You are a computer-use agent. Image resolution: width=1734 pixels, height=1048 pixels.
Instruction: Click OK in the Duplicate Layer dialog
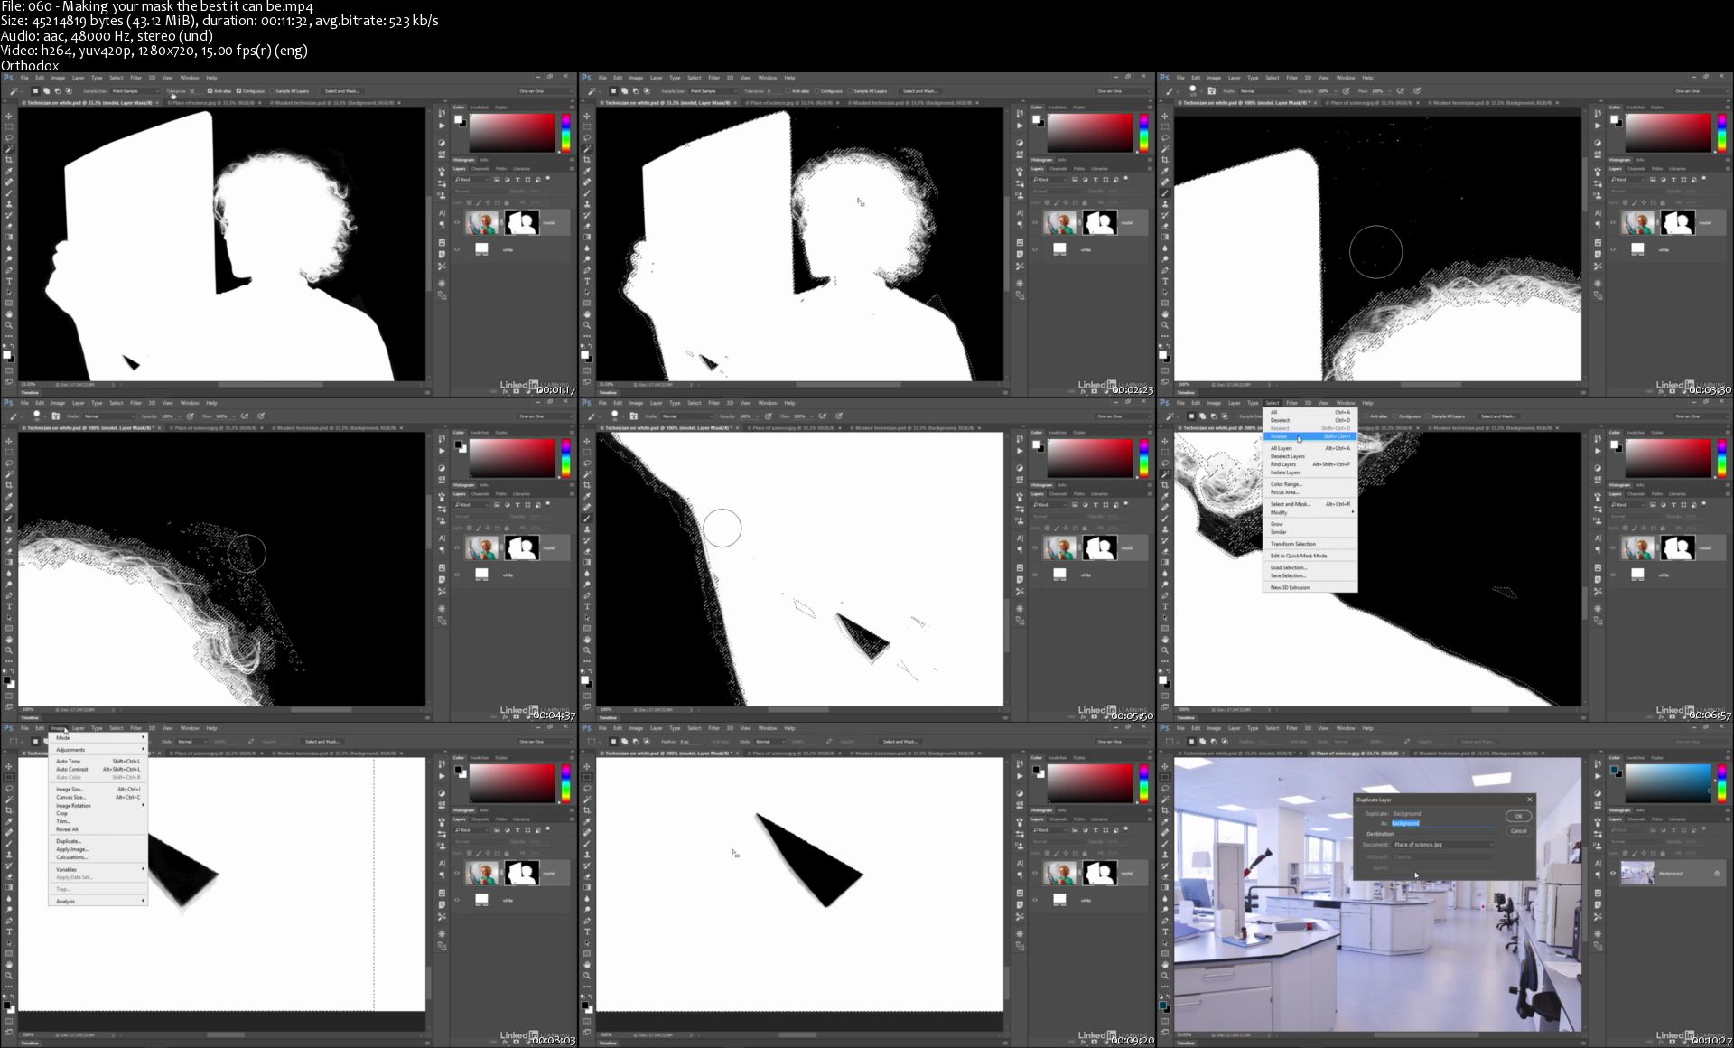pos(1518,816)
